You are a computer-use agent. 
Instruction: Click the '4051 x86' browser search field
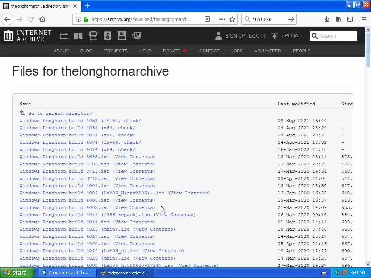[268, 19]
